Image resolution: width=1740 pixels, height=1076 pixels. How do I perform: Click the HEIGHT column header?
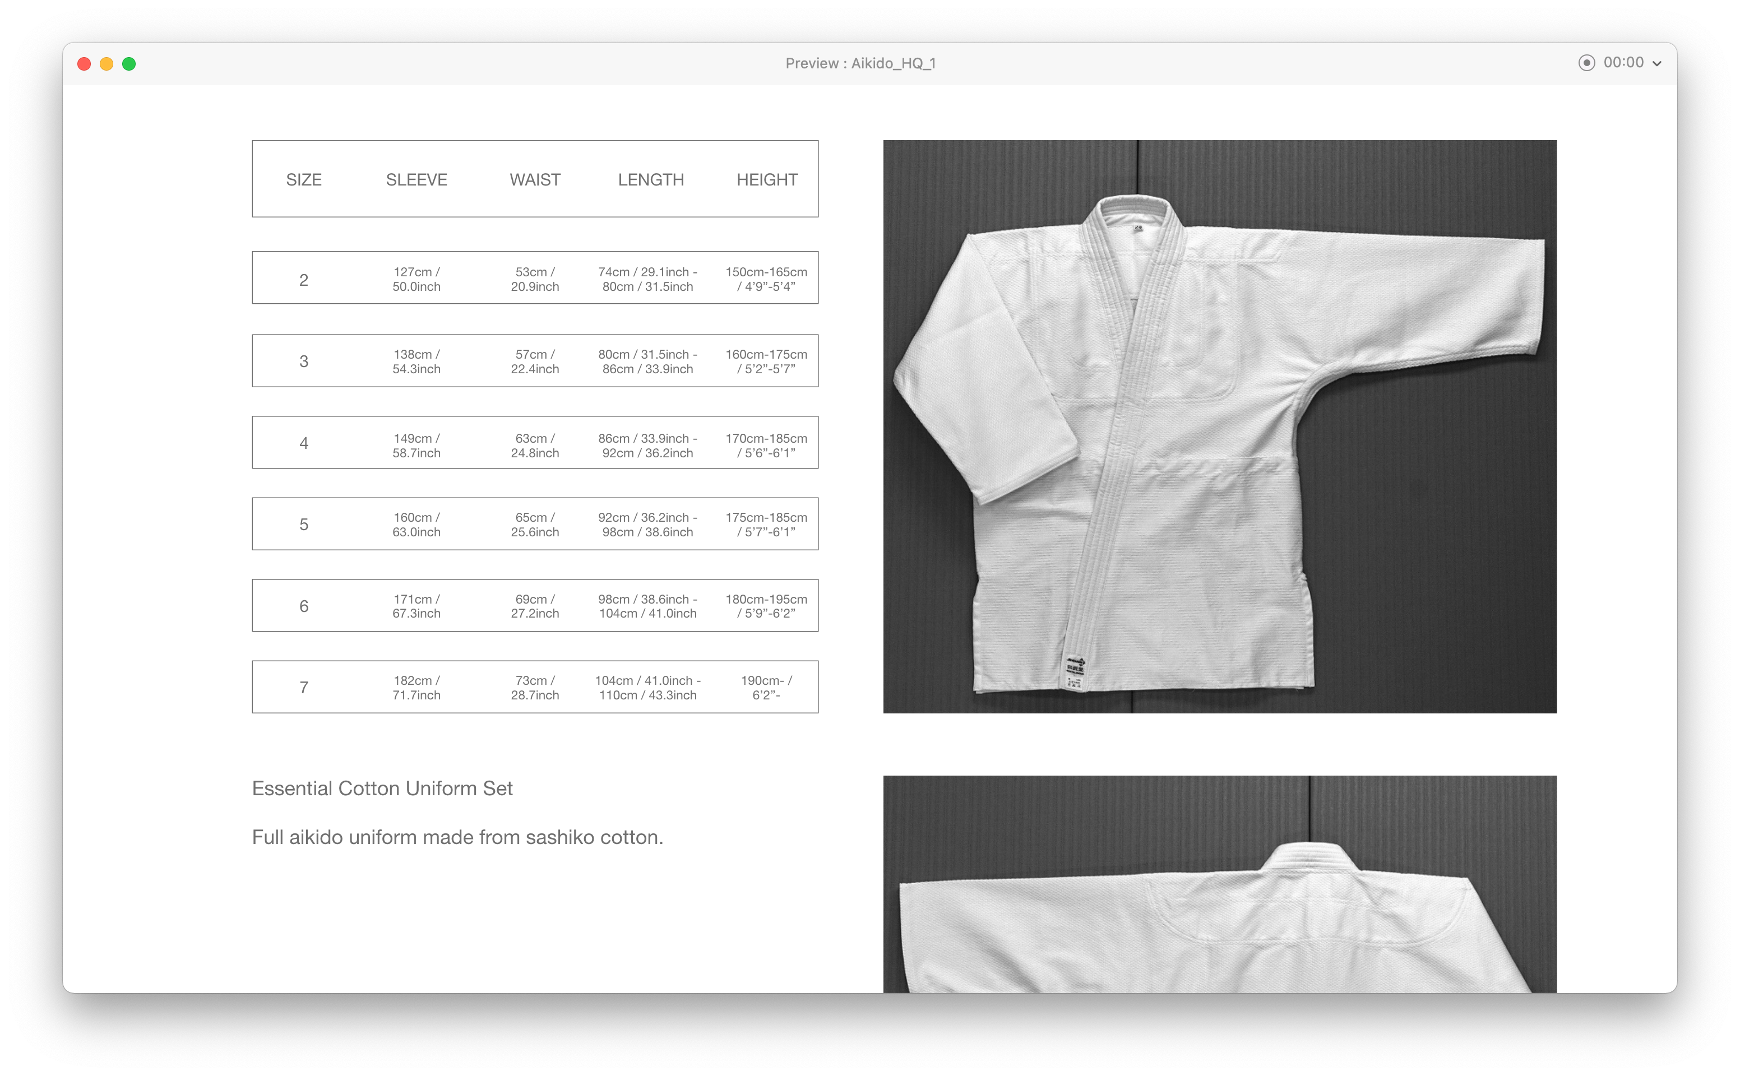[766, 179]
